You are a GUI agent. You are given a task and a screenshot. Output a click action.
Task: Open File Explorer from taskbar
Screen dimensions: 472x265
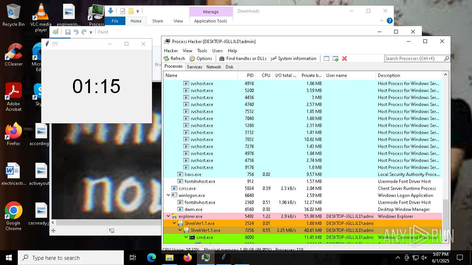169,258
